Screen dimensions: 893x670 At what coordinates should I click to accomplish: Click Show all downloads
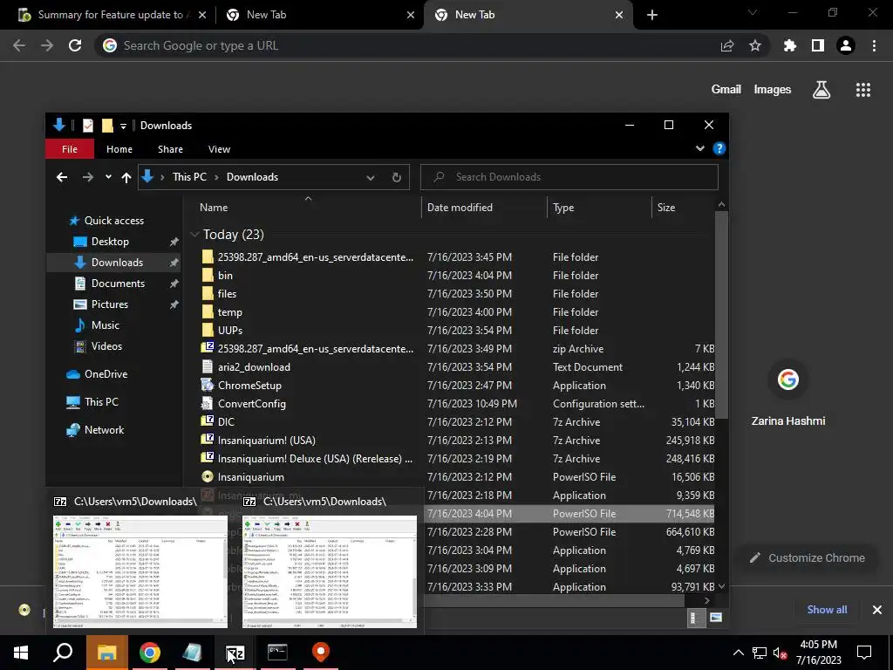point(827,610)
